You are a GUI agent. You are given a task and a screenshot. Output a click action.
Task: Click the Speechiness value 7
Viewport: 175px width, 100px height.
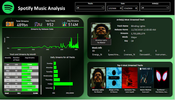coord(109,51)
